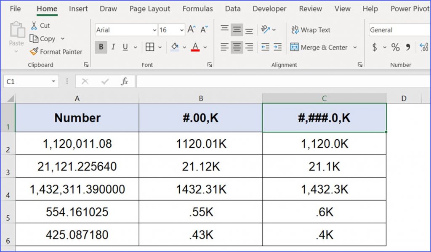Open the General number format dropdown
Screen dimensions: 431x252
(x=399, y=30)
